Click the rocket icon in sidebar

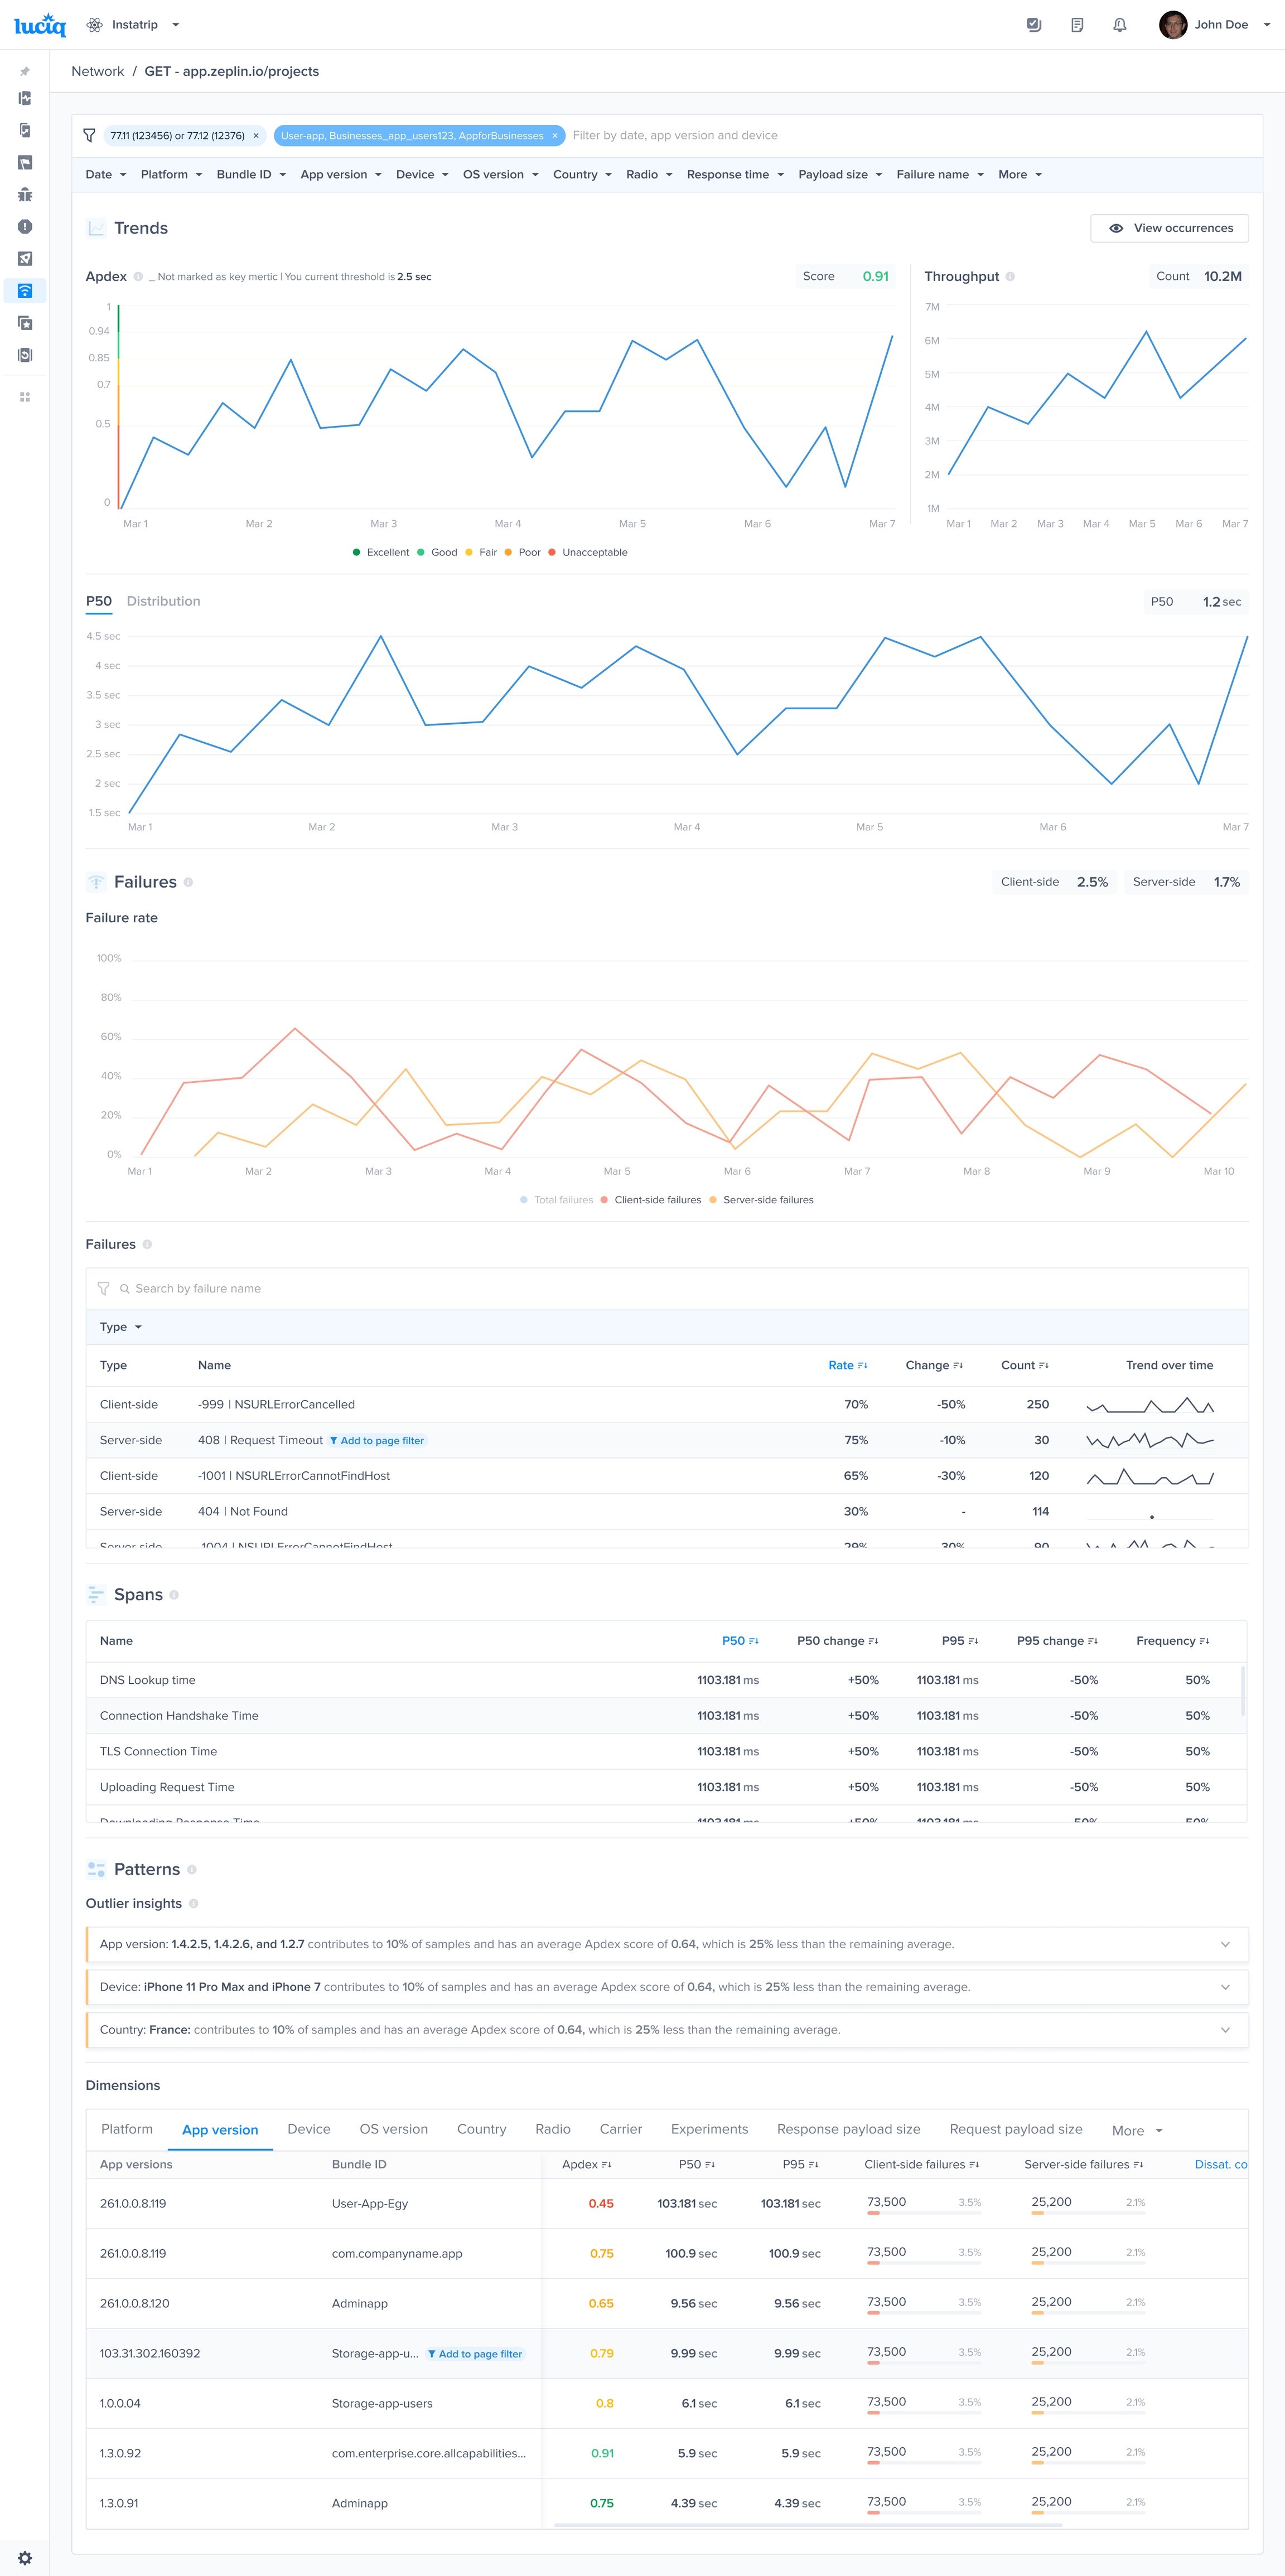tap(25, 259)
